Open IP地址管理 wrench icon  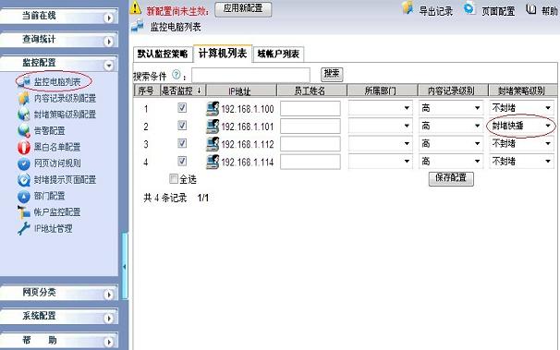pos(24,229)
